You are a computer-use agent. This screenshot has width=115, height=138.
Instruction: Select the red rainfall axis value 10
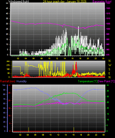coord(9,116)
